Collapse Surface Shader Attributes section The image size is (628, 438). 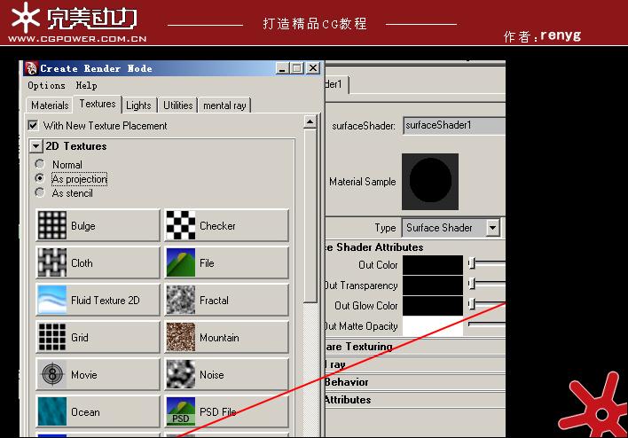[x=415, y=247]
